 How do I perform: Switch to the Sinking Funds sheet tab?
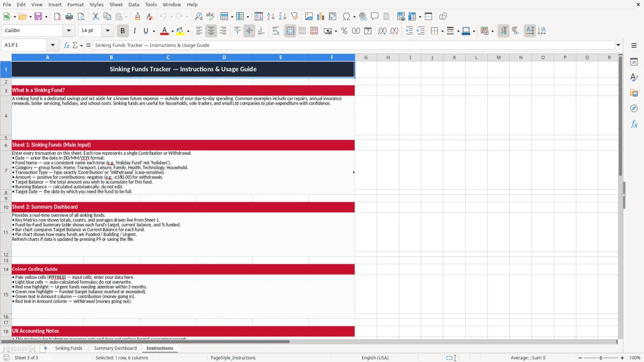[69, 348]
